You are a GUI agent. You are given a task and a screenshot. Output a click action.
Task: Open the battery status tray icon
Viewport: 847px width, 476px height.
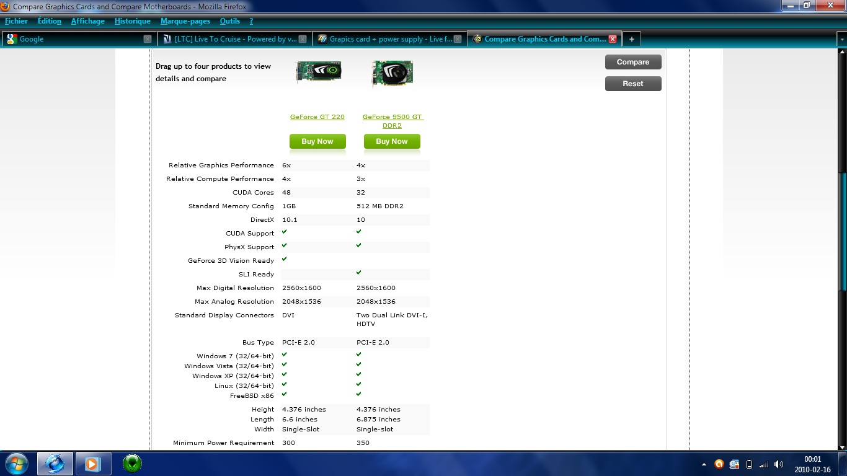point(749,464)
